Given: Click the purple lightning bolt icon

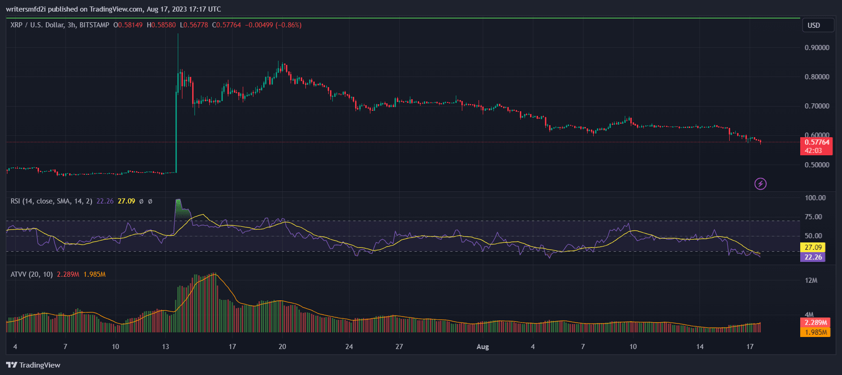Looking at the screenshot, I should [760, 184].
